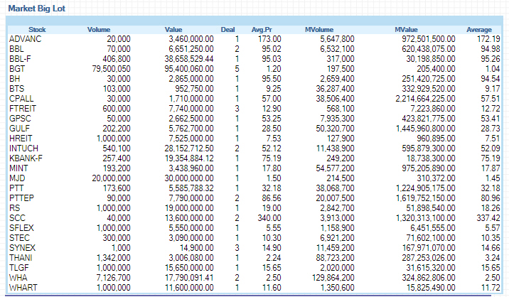This screenshot has height=297, width=509.
Task: Select GULF MVolume 50,320,700
Action: tap(335, 129)
